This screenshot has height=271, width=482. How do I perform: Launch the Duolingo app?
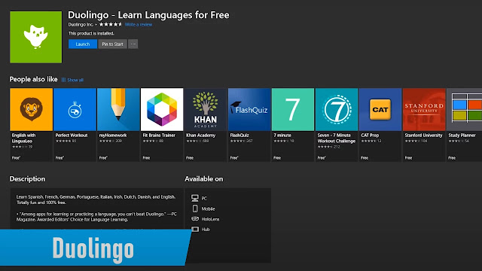pos(83,44)
